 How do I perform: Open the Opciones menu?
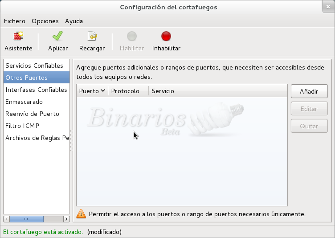coord(45,21)
